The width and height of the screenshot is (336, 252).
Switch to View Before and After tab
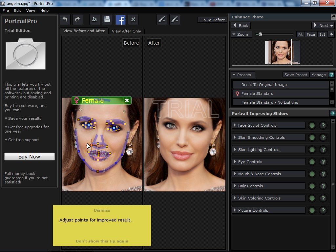click(84, 31)
